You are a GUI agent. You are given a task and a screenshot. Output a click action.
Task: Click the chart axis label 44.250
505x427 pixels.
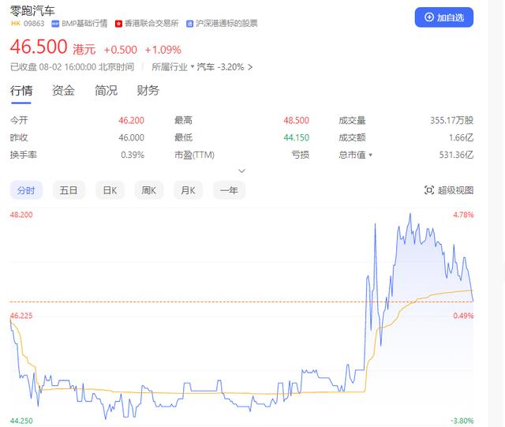point(21,421)
